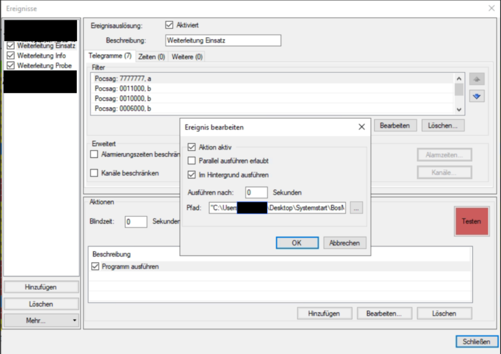This screenshot has height=354, width=501.
Task: Select the Pocsag: 0011000, b filter entry
Action: click(122, 88)
